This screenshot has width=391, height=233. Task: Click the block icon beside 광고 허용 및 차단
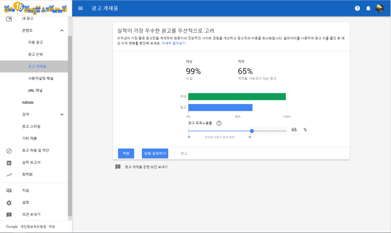point(9,151)
